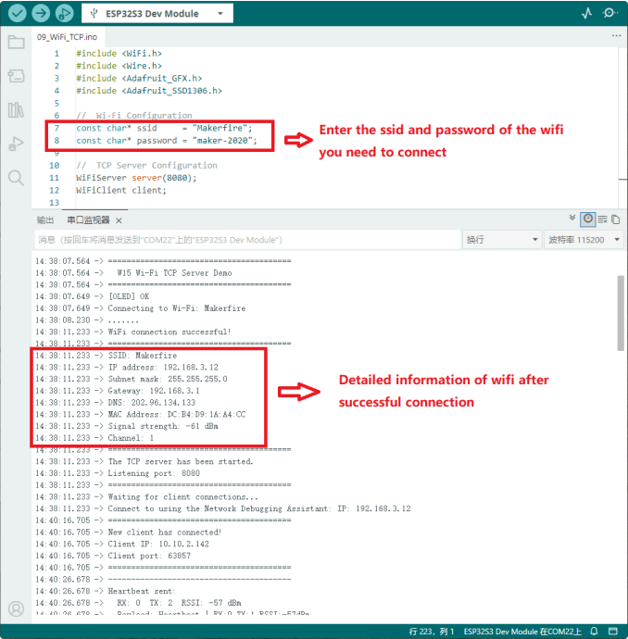The width and height of the screenshot is (628, 639).
Task: Click the #include <WiFi.h> line
Action: pyautogui.click(x=119, y=54)
